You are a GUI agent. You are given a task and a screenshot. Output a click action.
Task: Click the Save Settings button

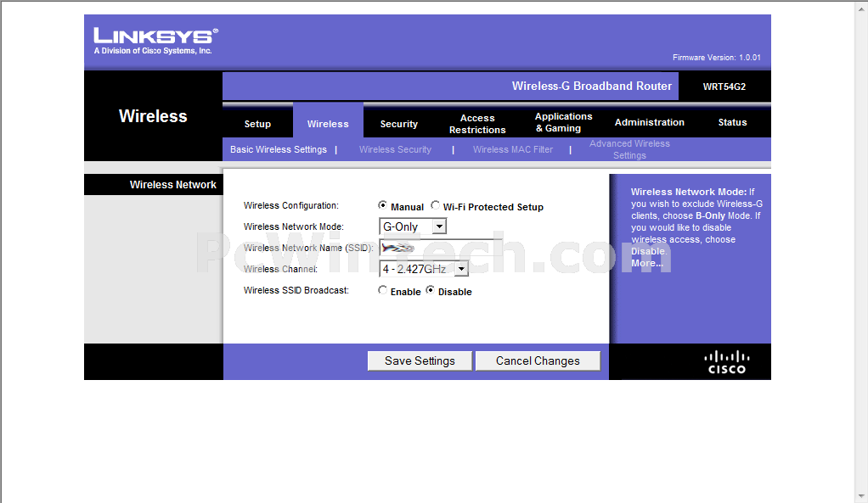(420, 361)
